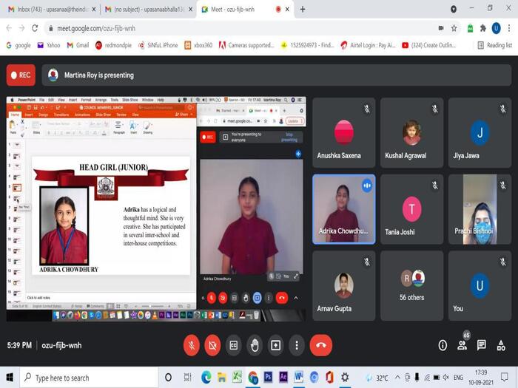Open Microsoft Edge from taskbar
This screenshot has width=518, height=388.
206,377
